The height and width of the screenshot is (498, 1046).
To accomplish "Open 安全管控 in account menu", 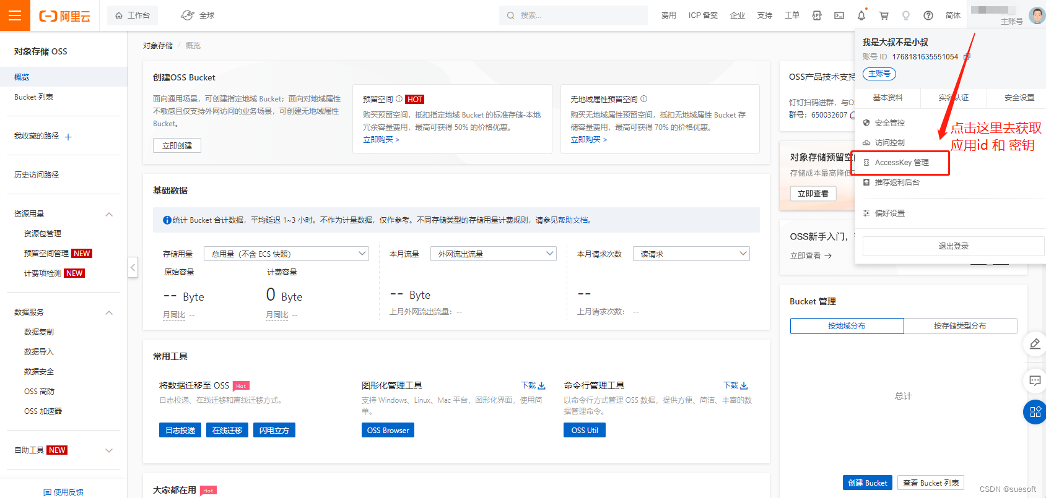I will pyautogui.click(x=889, y=123).
